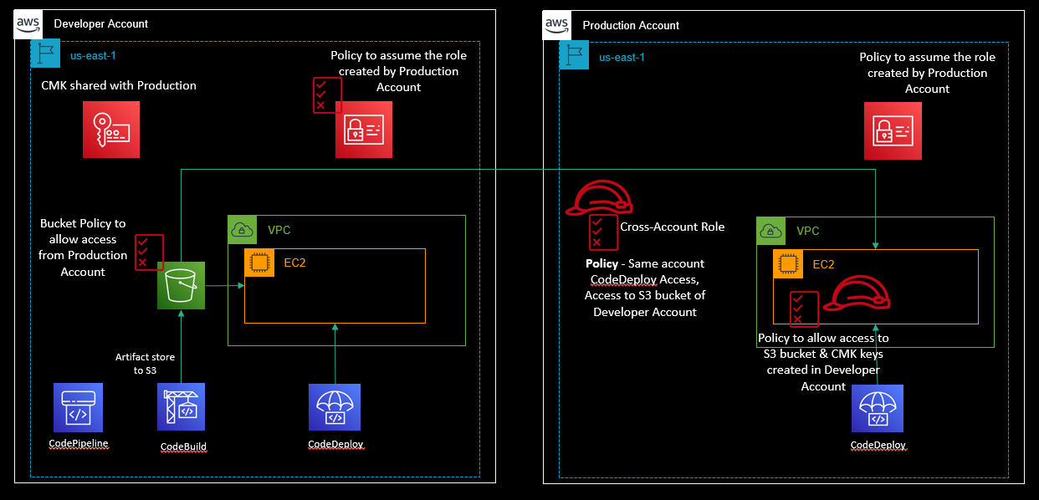The height and width of the screenshot is (500, 1039).
Task: Select the AWS logo beside Production Account
Action: (556, 24)
